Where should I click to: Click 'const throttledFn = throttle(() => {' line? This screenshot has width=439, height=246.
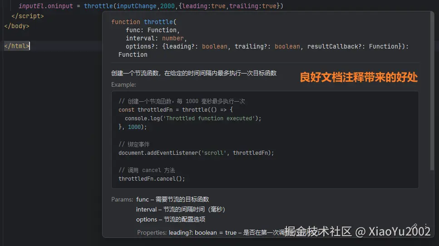click(x=176, y=110)
